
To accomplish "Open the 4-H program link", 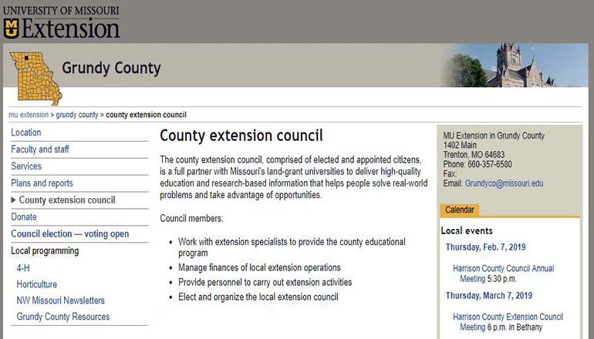I will [23, 268].
